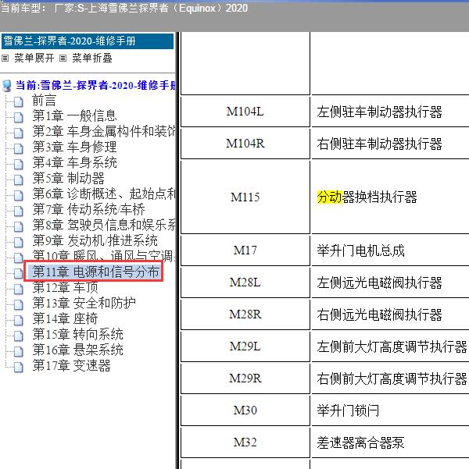Open 第13章 安全和防护
469x469 pixels.
[x=84, y=303]
